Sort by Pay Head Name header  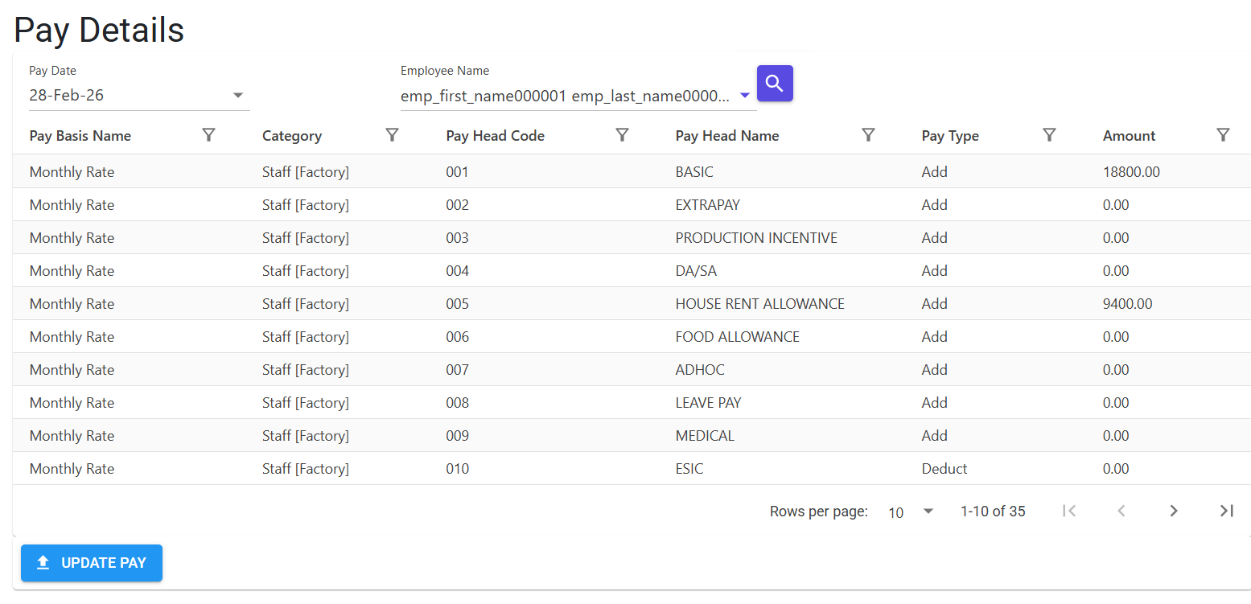727,136
